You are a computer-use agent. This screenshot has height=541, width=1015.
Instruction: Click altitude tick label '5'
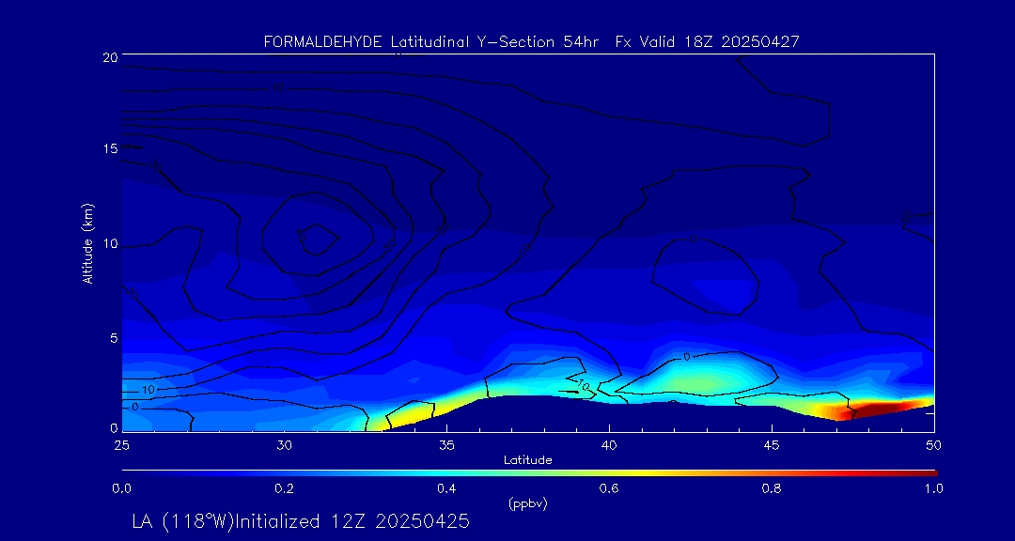tap(114, 337)
